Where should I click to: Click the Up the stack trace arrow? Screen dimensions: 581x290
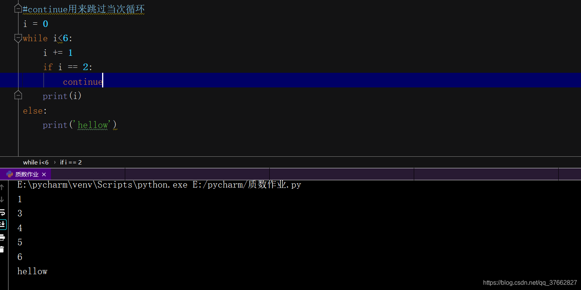point(2,187)
